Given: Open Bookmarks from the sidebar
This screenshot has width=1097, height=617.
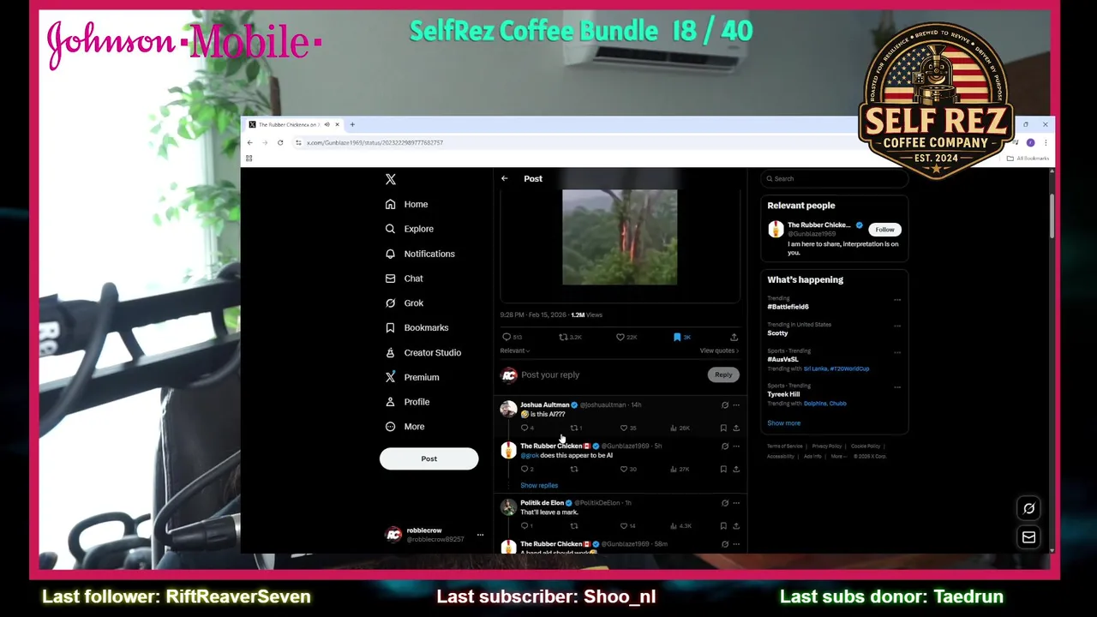Looking at the screenshot, I should pyautogui.click(x=417, y=327).
